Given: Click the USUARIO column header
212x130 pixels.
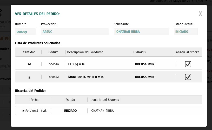Looking at the screenshot, I should point(140,52).
